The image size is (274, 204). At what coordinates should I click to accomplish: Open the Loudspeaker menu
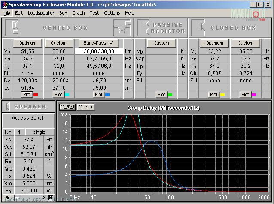[x=41, y=13]
